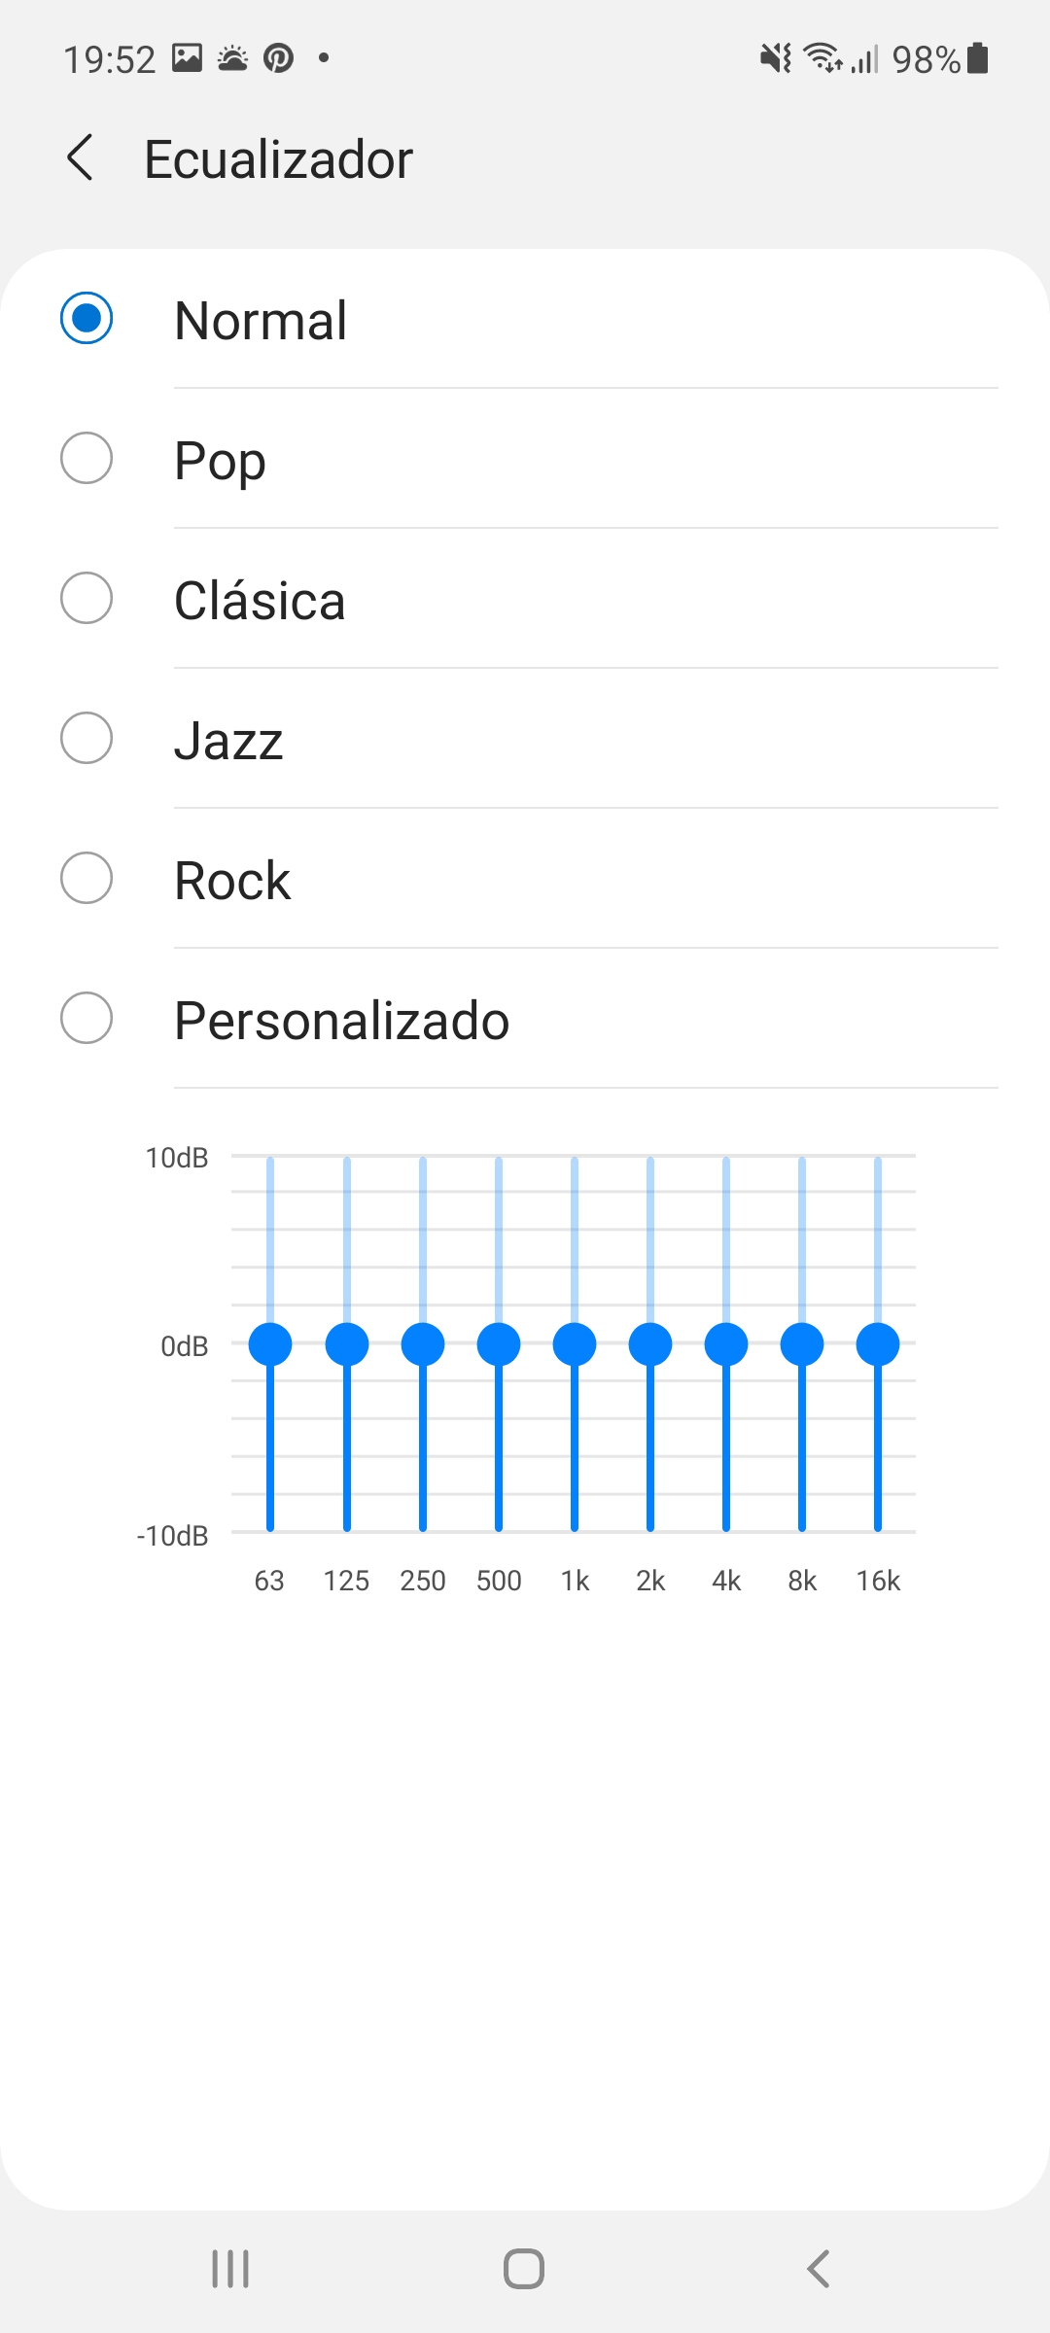Tap the weather notification icon
The image size is (1050, 2333).
point(233,58)
